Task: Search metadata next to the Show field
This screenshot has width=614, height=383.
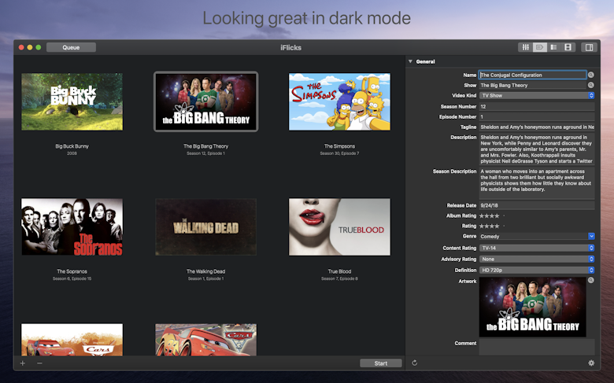Action: point(591,85)
